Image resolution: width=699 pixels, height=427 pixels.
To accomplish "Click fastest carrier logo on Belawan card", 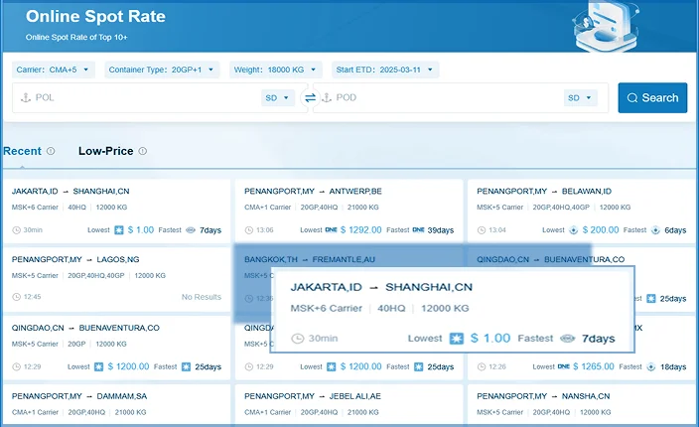I will tap(653, 229).
